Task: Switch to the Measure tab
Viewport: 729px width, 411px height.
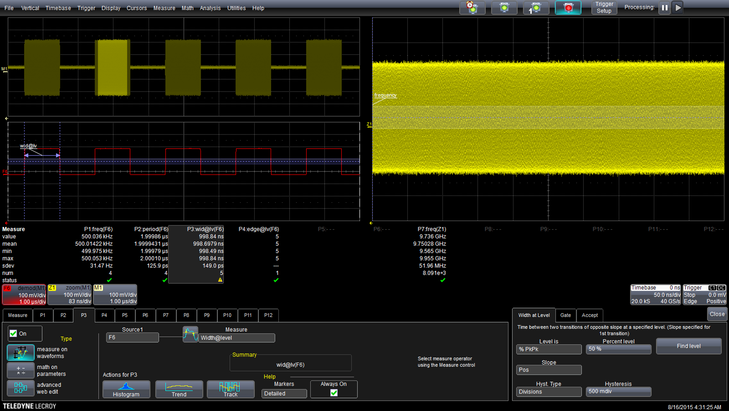Action: 18,315
